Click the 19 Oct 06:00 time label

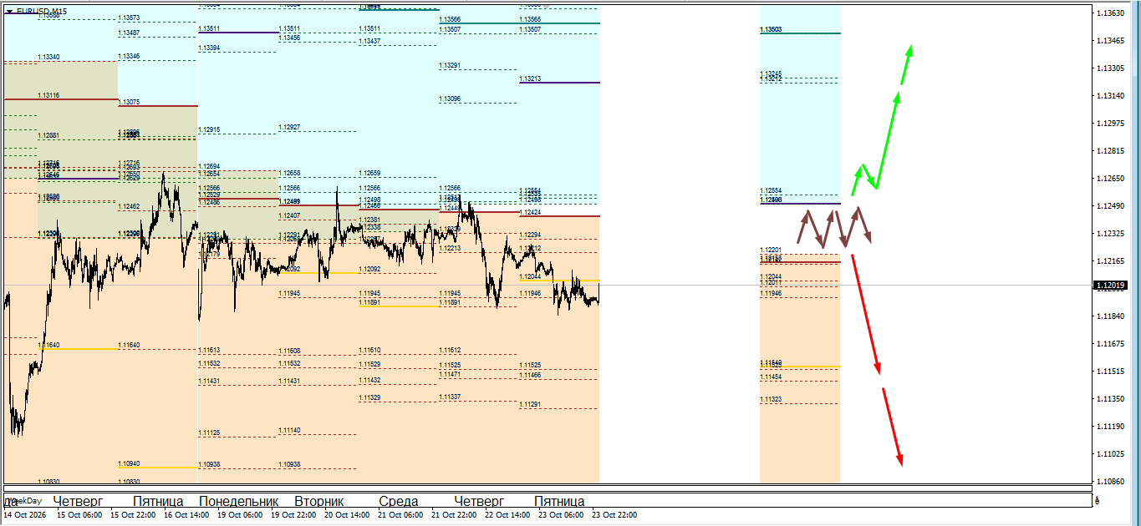[240, 515]
